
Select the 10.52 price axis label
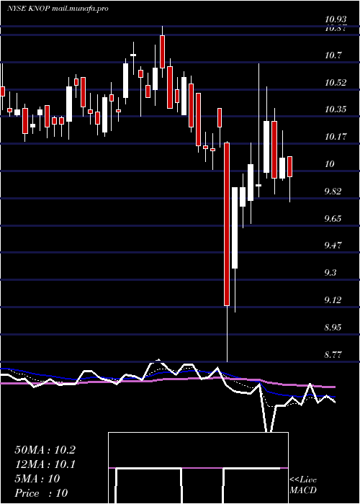[x=336, y=83]
